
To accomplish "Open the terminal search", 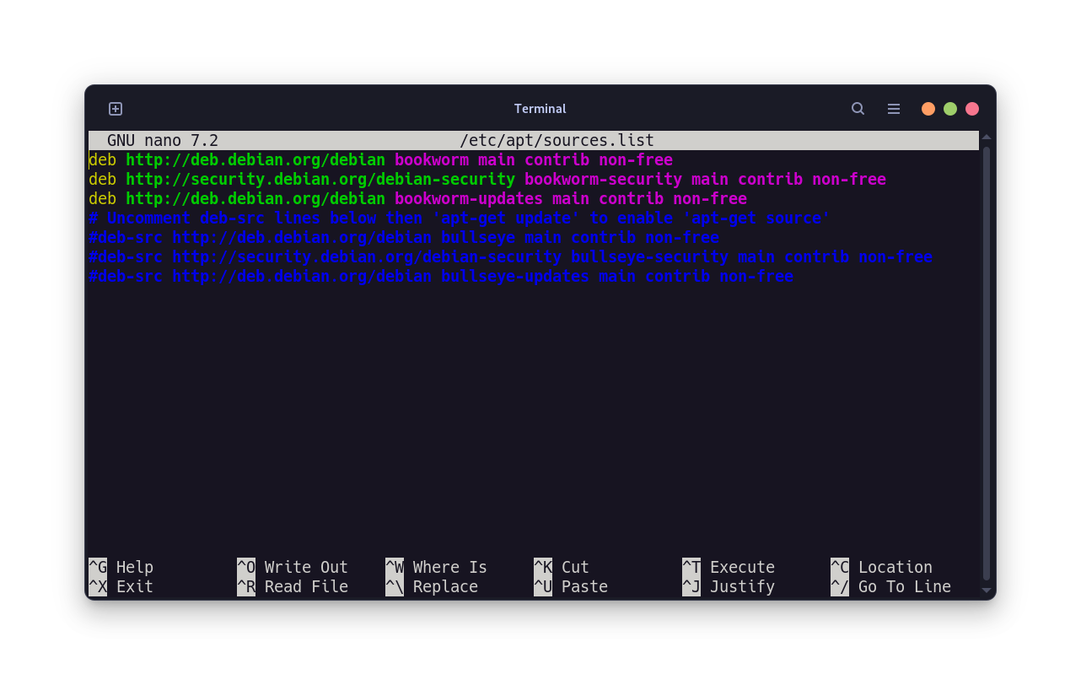I will coord(858,109).
